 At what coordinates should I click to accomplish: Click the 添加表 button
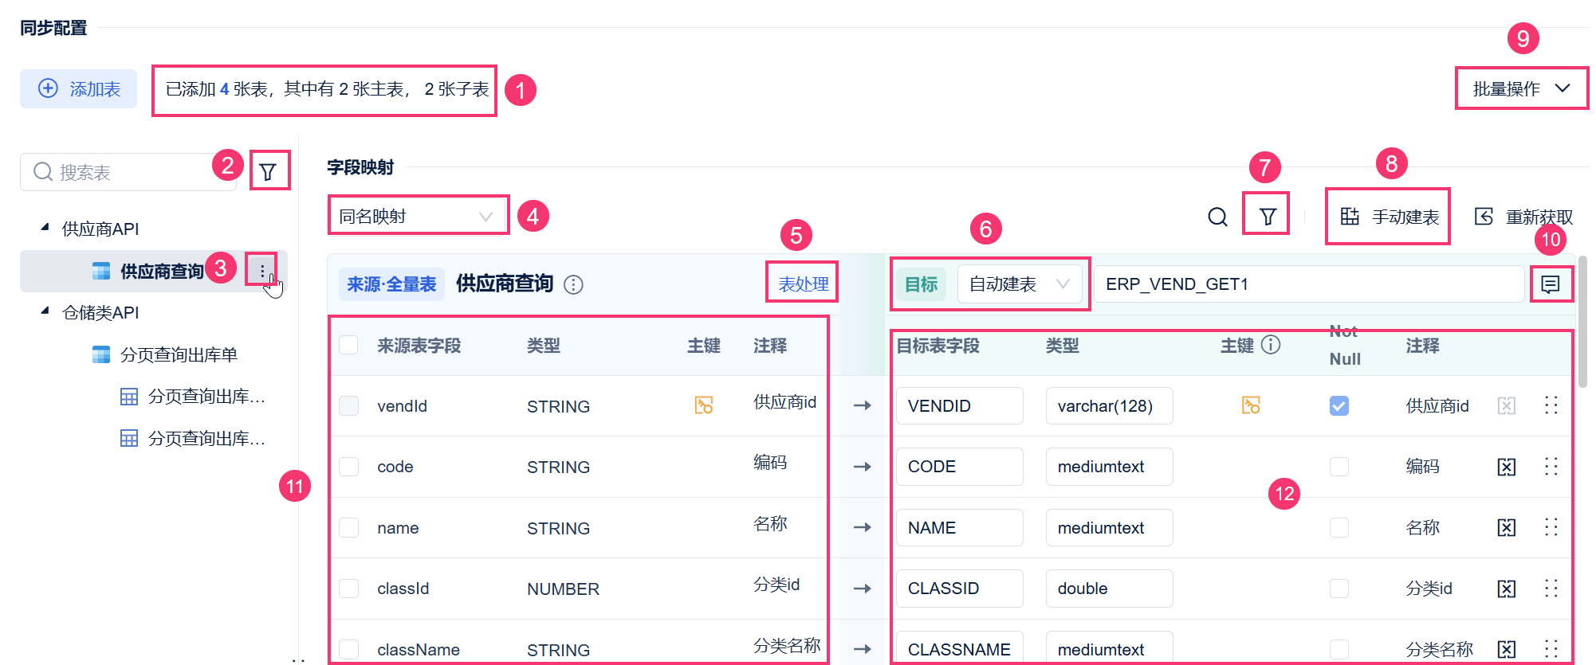(x=79, y=88)
